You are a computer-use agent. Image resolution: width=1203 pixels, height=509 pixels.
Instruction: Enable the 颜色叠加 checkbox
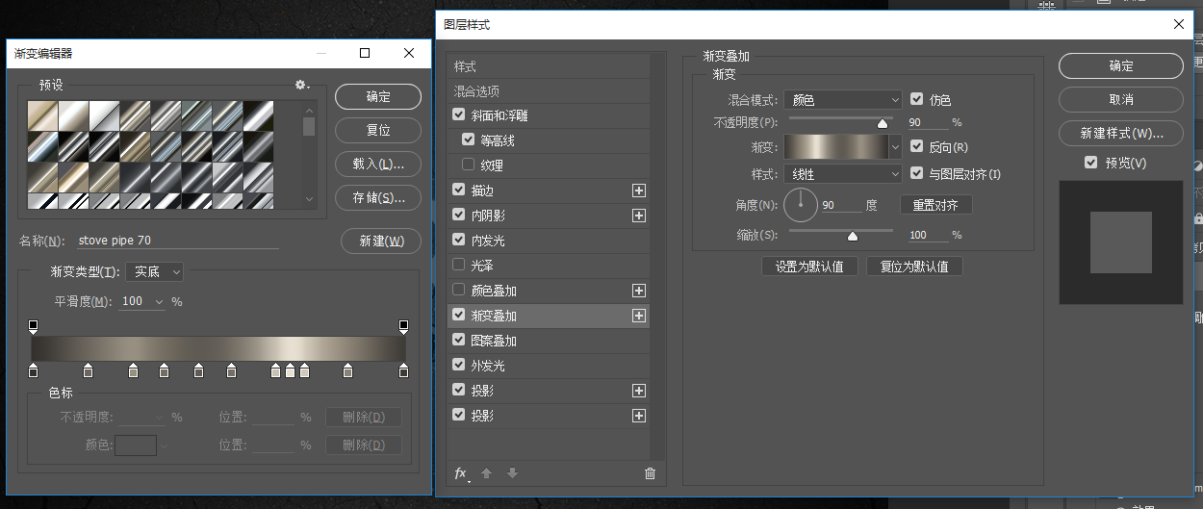tap(459, 291)
